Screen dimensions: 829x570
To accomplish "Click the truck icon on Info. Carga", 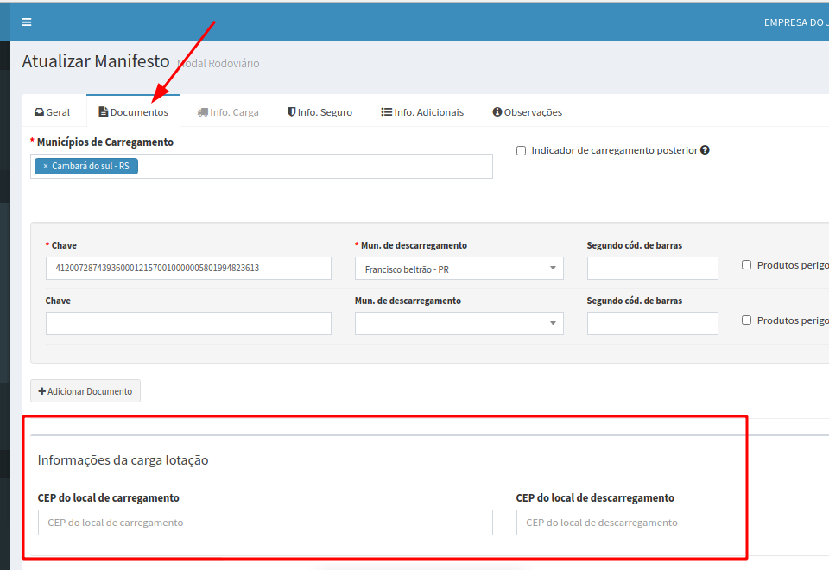I will [202, 112].
